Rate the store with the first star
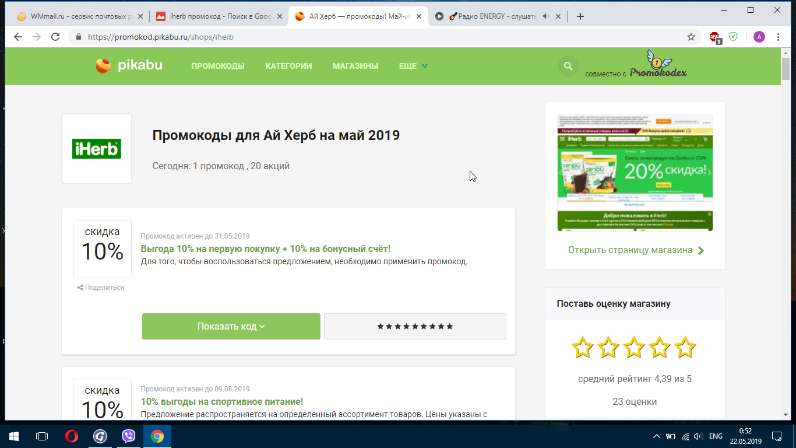This screenshot has height=448, width=796. tap(582, 348)
